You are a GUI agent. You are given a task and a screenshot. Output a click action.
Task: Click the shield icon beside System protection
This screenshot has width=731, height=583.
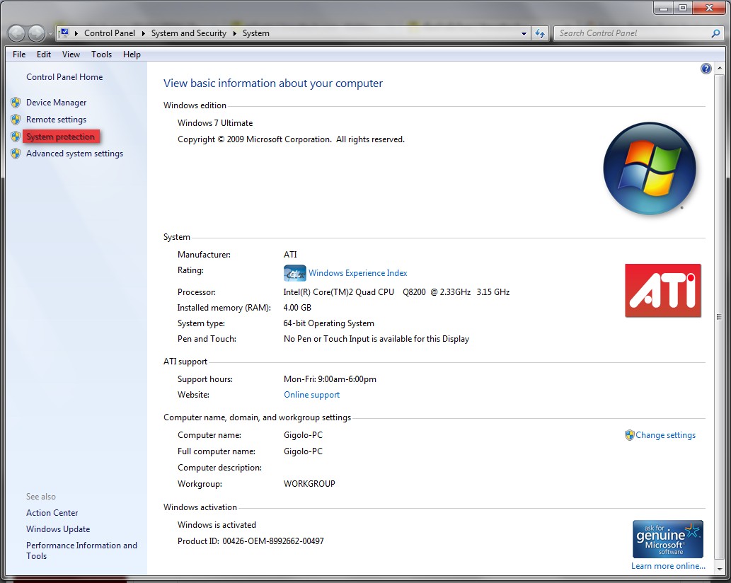pyautogui.click(x=16, y=137)
